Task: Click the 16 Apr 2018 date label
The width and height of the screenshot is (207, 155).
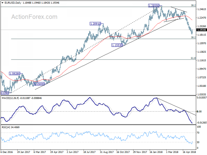Action: tap(189, 152)
